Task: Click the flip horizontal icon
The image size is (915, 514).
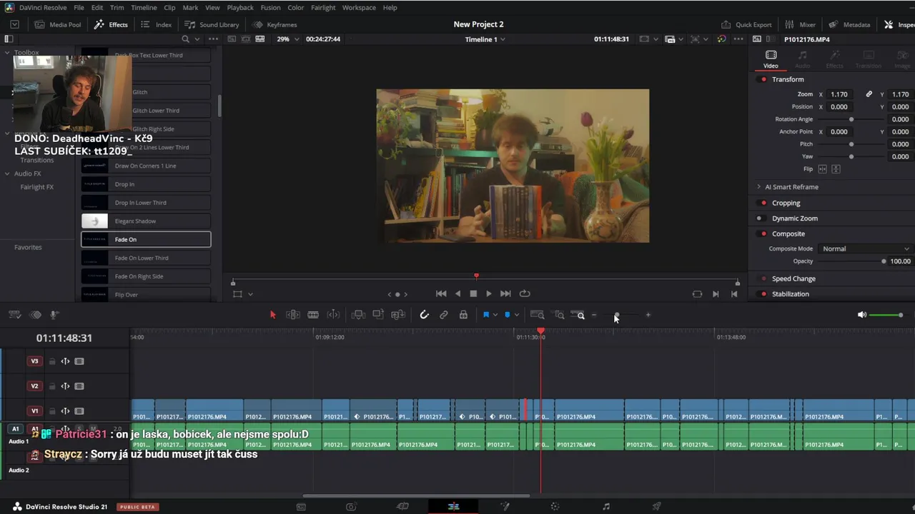Action: [x=822, y=169]
